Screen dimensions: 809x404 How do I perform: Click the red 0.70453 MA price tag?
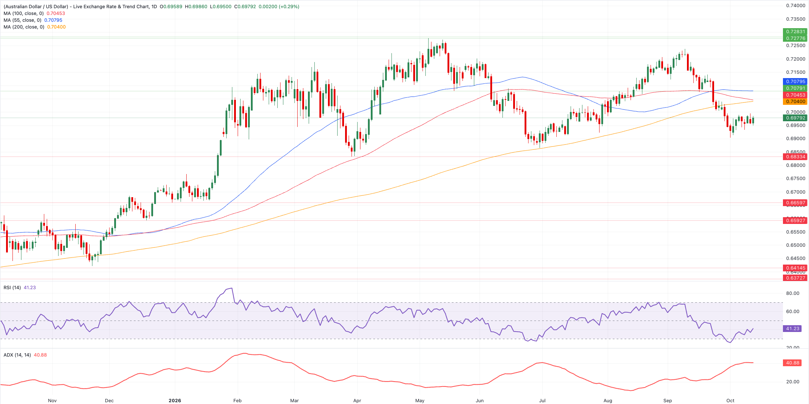coord(795,95)
